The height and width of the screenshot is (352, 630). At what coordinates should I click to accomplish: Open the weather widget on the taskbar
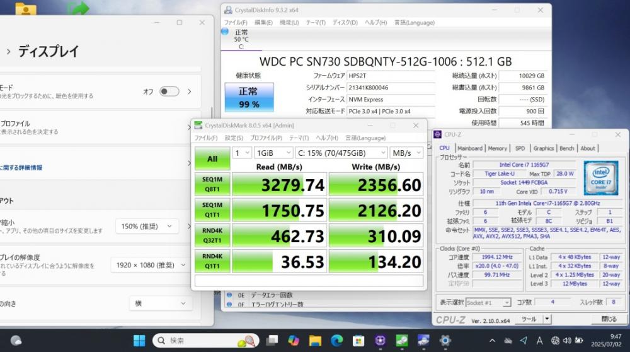tap(16, 341)
